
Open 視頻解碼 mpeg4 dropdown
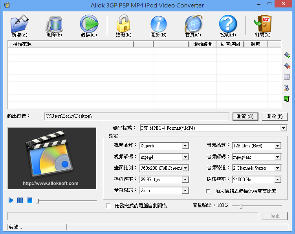pos(164,157)
